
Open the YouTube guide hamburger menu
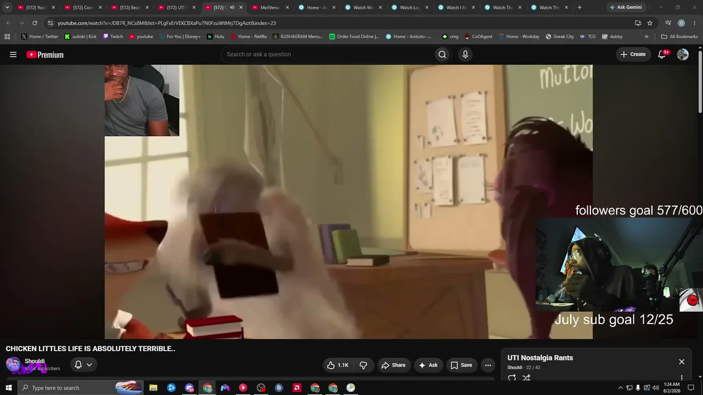[13, 54]
